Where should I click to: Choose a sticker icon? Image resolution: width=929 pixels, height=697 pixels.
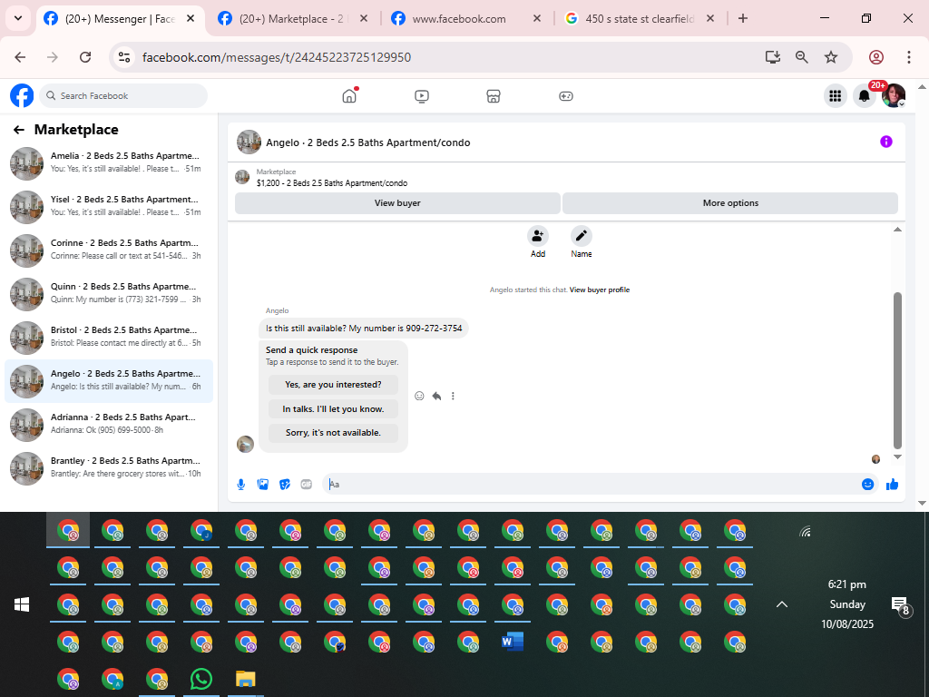[285, 485]
